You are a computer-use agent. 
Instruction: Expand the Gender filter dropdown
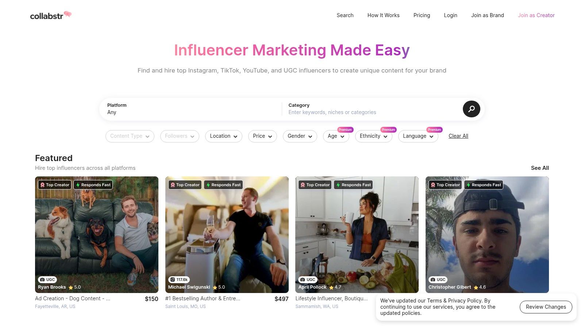[x=300, y=136]
